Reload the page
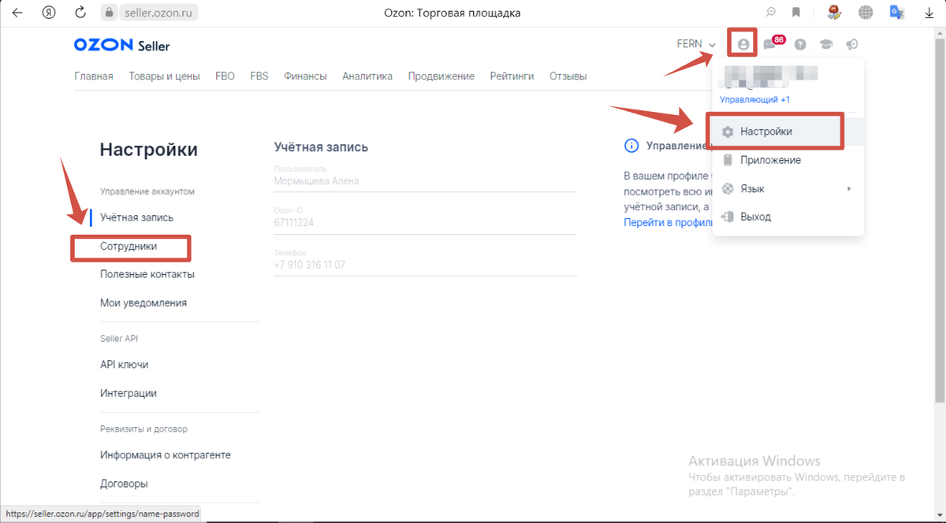Viewport: 946px width, 523px height. point(80,13)
